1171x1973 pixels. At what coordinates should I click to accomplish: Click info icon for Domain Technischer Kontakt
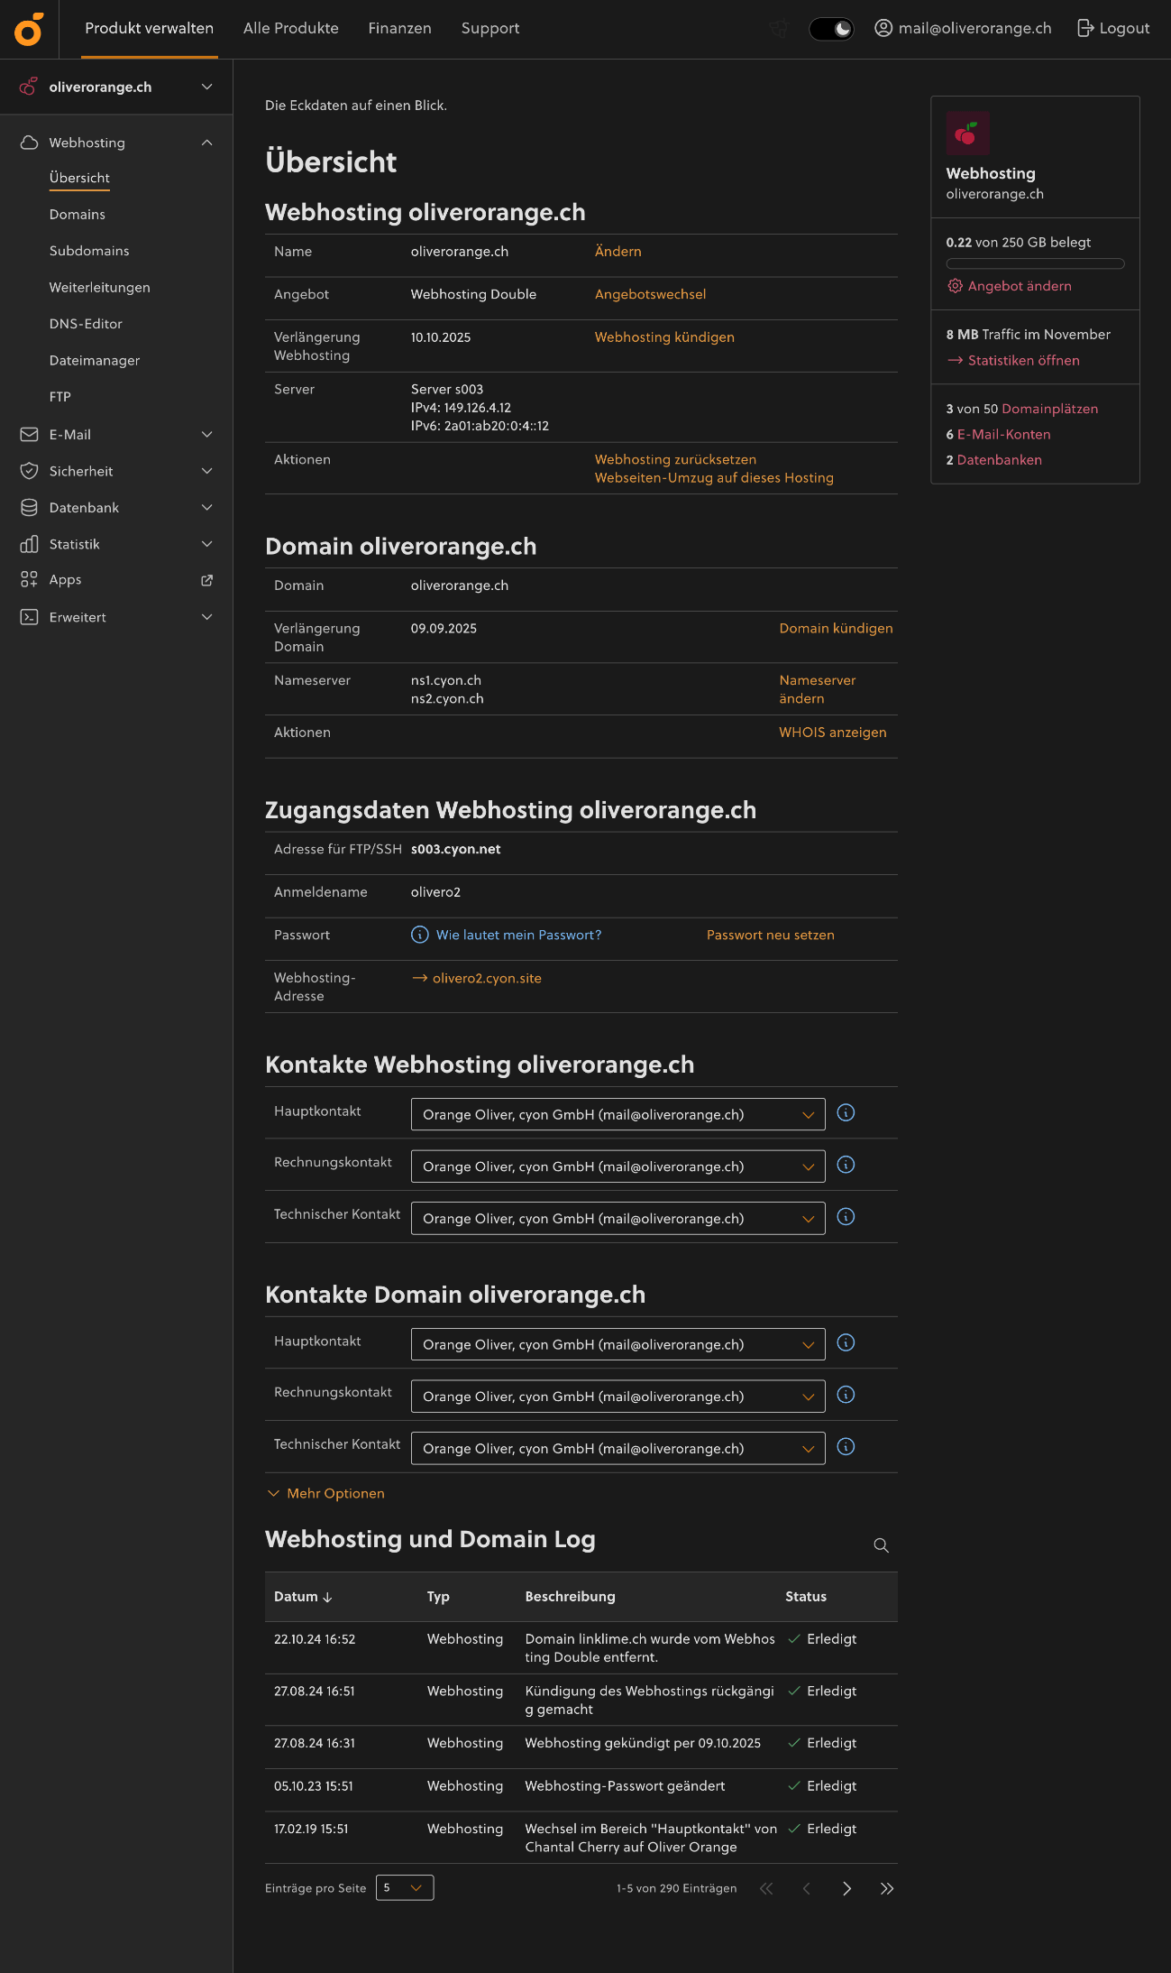pyautogui.click(x=846, y=1447)
